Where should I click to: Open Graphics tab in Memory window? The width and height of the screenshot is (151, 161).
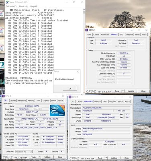[x=129, y=35]
